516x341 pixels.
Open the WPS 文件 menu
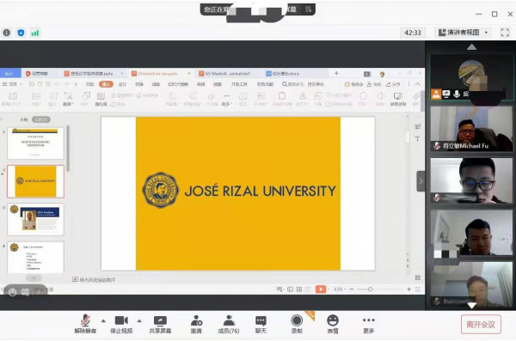click(x=13, y=84)
